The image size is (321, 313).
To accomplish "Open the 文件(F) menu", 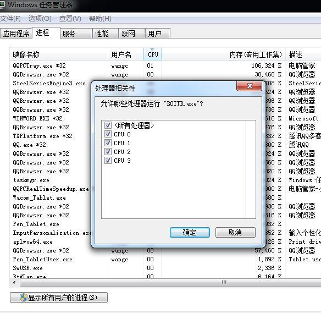I will 10,19.
